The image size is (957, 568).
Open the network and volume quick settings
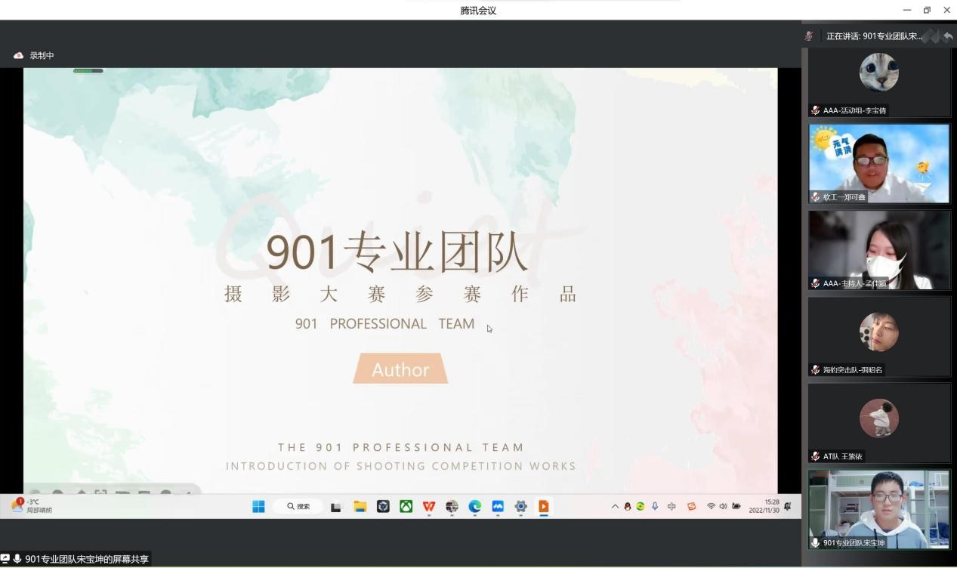click(723, 506)
